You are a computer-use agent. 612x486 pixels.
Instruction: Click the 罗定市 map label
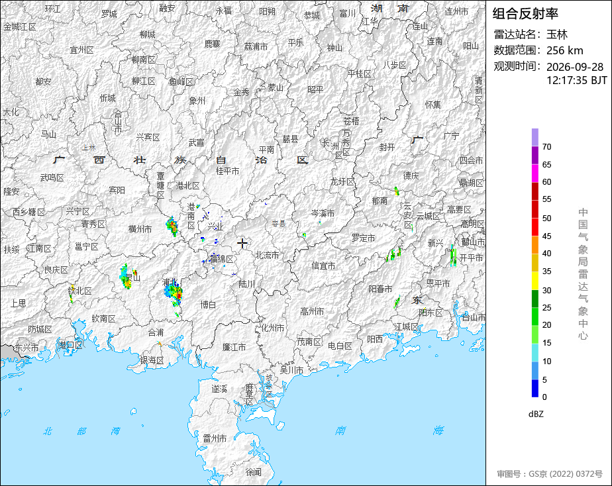tap(363, 238)
